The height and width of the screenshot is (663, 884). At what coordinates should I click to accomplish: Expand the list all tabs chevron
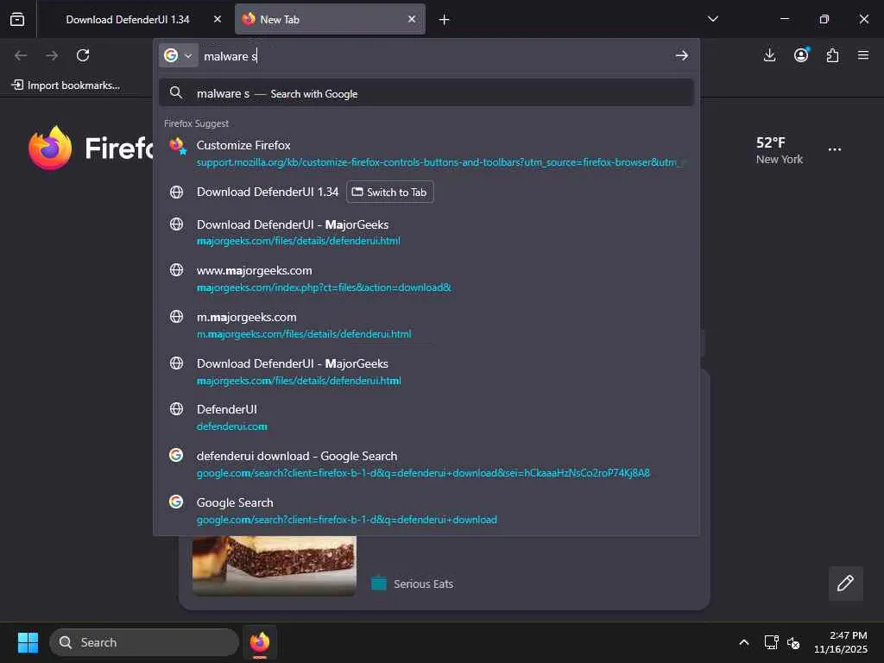point(712,20)
